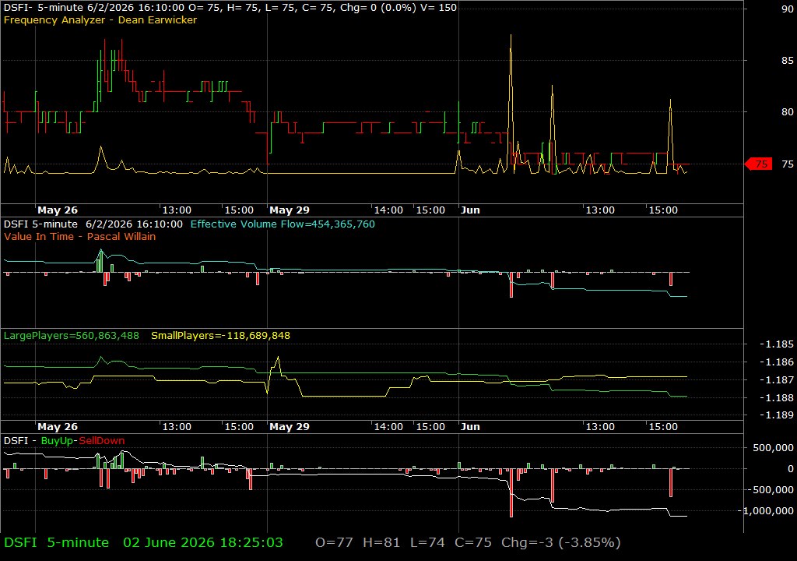Image resolution: width=797 pixels, height=561 pixels.
Task: Click the SmallPlayers=-118,689,848 label
Action: click(220, 336)
